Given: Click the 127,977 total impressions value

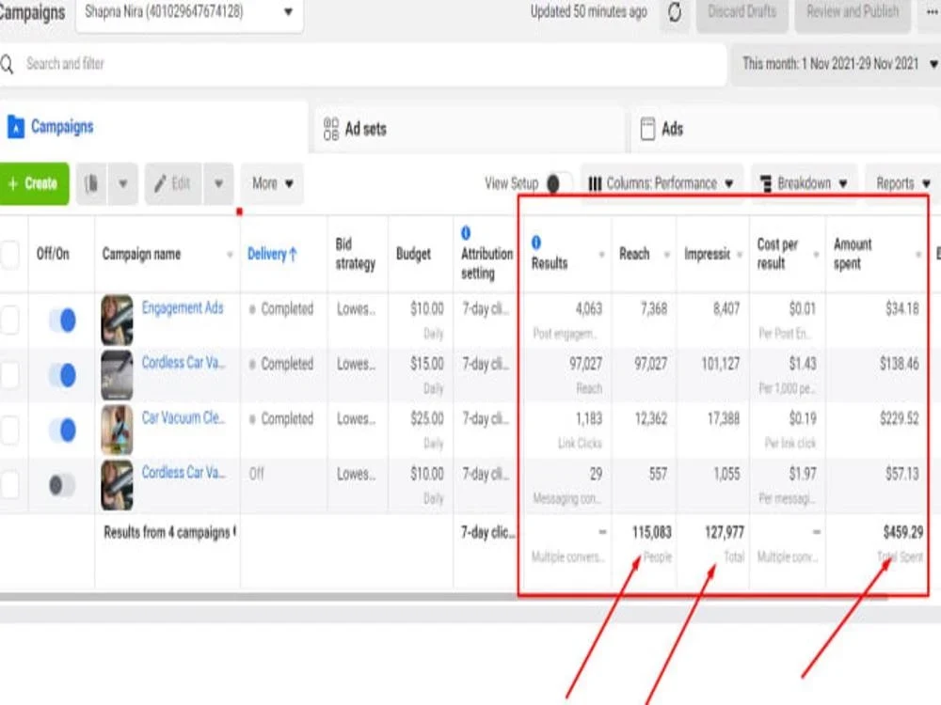Looking at the screenshot, I should point(725,532).
